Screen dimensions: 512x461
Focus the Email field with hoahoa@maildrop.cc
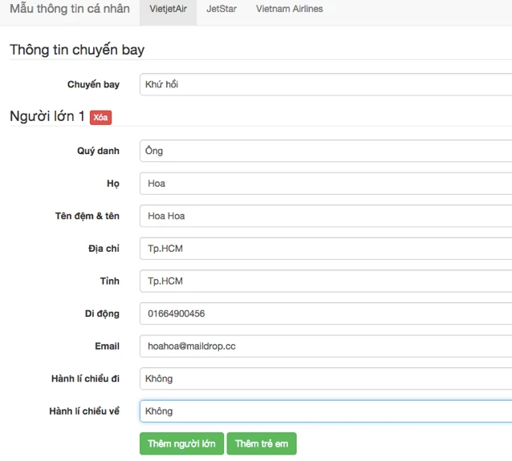[x=326, y=346]
